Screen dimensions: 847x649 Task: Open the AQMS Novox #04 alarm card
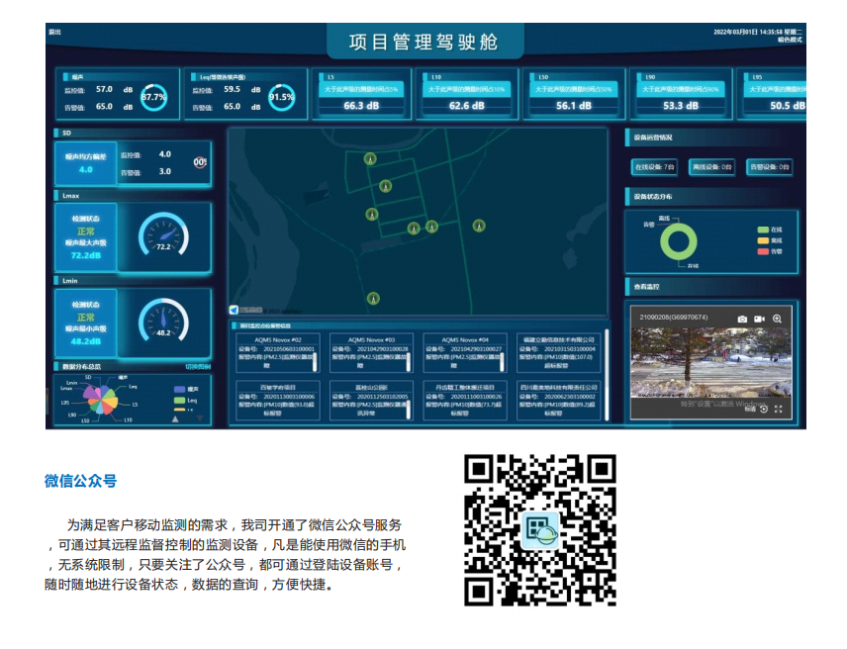[464, 353]
